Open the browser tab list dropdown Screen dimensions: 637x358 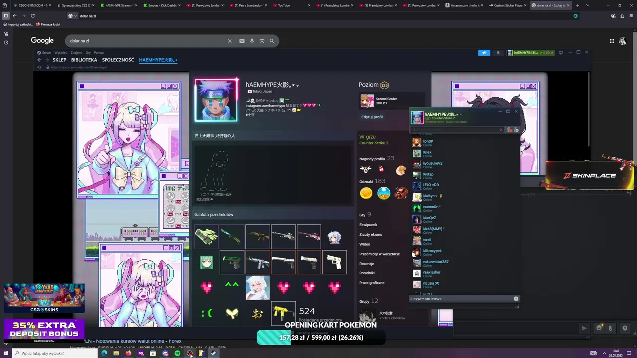(587, 5)
